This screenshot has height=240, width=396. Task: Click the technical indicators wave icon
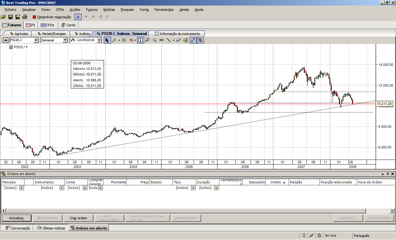(x=131, y=40)
